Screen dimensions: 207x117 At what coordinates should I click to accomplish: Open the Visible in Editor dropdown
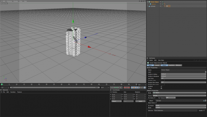pyautogui.click(x=183, y=74)
